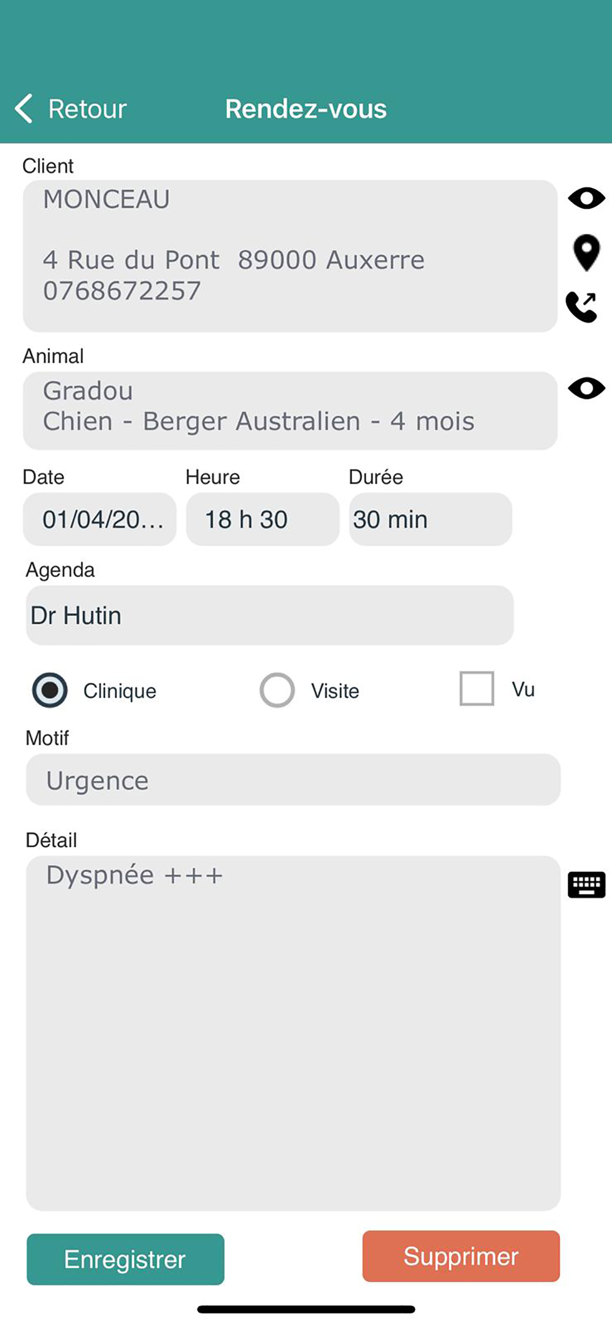Screen dimensions: 612x1326
Task: Save appointment with Enregistrer button
Action: [126, 1259]
